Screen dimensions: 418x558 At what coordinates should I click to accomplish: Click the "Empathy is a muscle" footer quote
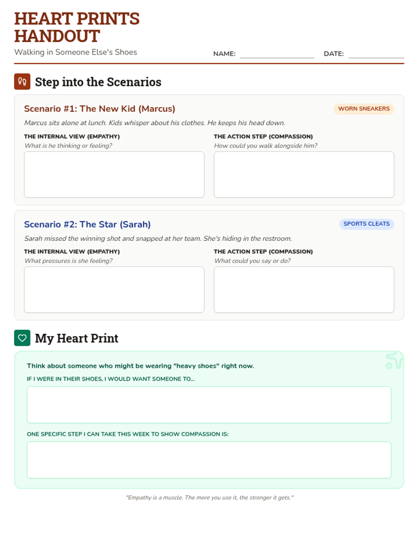click(x=209, y=498)
